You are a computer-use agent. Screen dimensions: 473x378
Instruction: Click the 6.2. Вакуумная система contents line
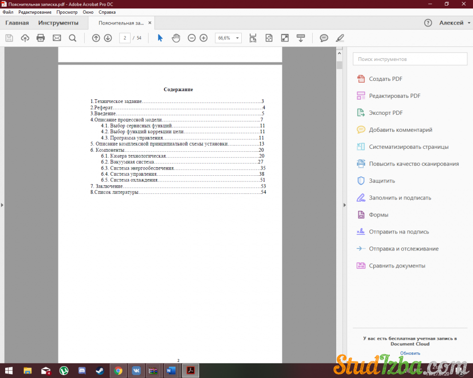coord(182,162)
